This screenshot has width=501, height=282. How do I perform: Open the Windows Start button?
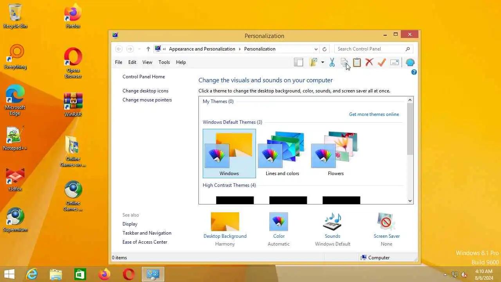[x=9, y=275]
